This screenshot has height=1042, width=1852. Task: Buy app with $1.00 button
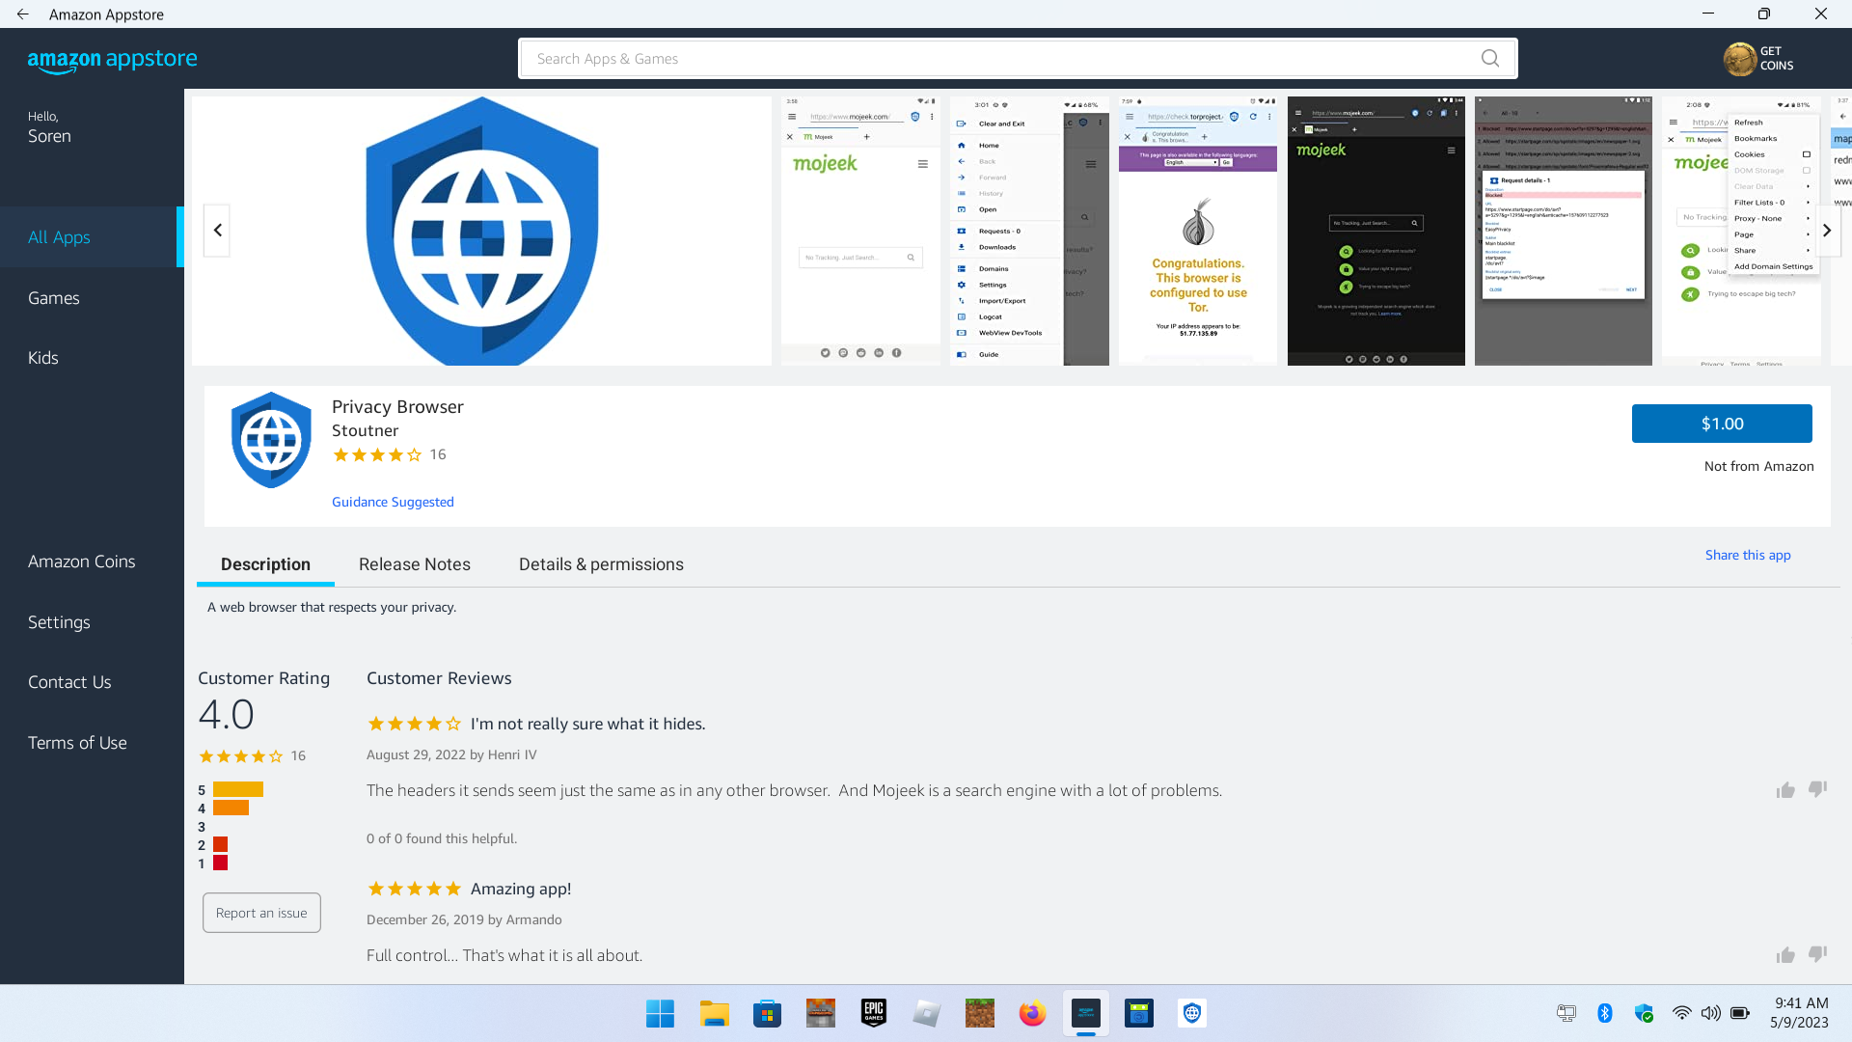point(1722,424)
